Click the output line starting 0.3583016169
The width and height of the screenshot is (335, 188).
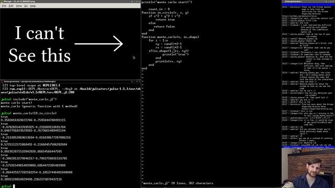[33, 120]
